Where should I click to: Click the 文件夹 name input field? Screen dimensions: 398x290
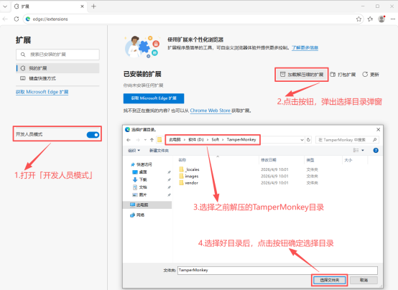click(x=277, y=270)
